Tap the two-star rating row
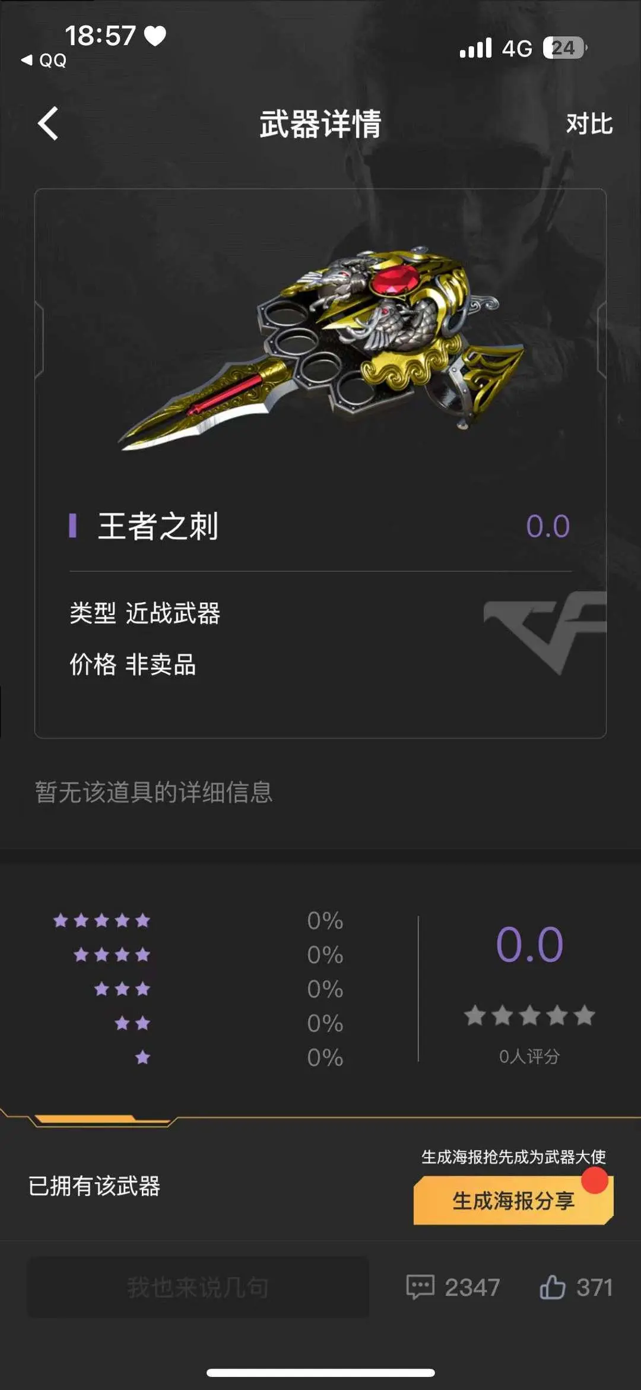Viewport: 641px width, 1390px height. pyautogui.click(x=229, y=1022)
